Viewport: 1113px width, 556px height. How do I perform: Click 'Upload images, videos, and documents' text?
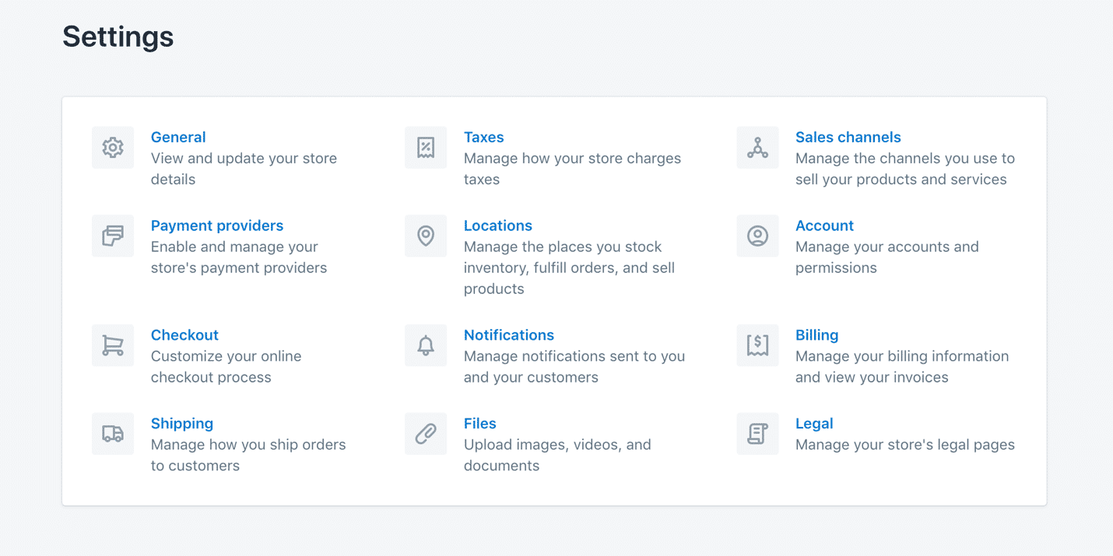point(557,455)
